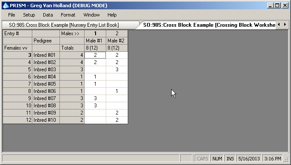Switch to the Nursery Entry List Book tab
The height and width of the screenshot is (165, 291).
tap(71, 25)
